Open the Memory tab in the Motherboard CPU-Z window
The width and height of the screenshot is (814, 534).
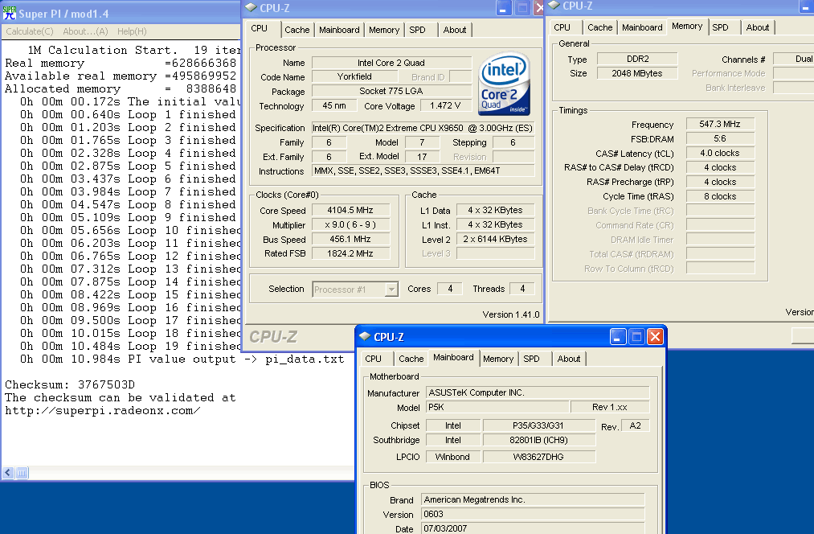pyautogui.click(x=498, y=359)
